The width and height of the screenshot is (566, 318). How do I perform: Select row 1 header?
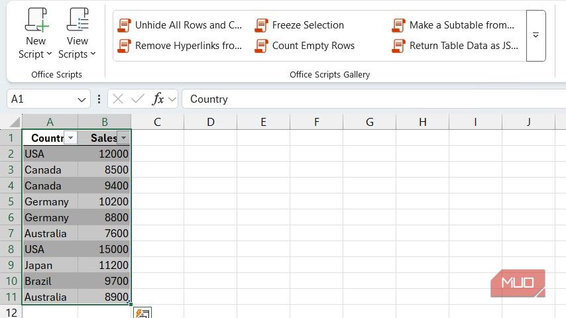pyautogui.click(x=11, y=138)
